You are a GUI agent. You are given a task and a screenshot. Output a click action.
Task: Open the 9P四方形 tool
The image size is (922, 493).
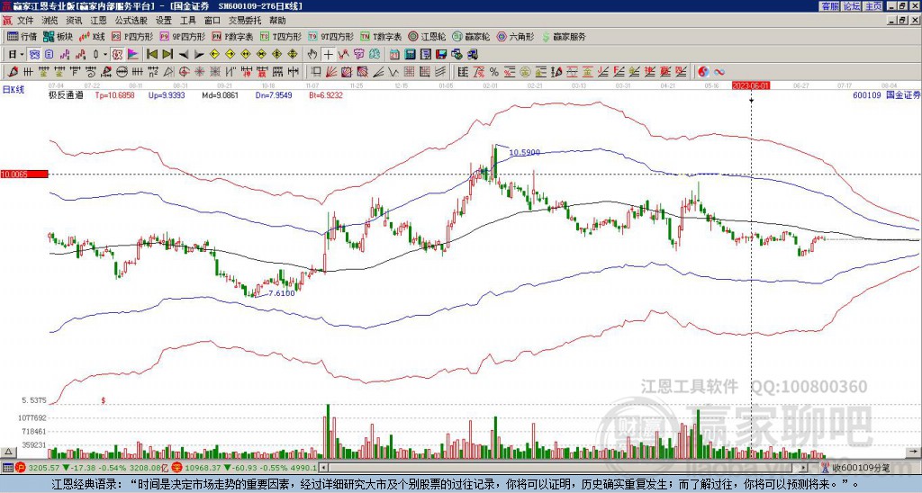coord(182,36)
